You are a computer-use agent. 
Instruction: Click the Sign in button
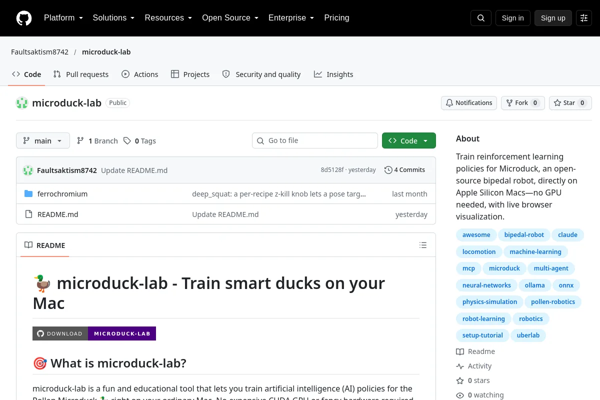(512, 18)
